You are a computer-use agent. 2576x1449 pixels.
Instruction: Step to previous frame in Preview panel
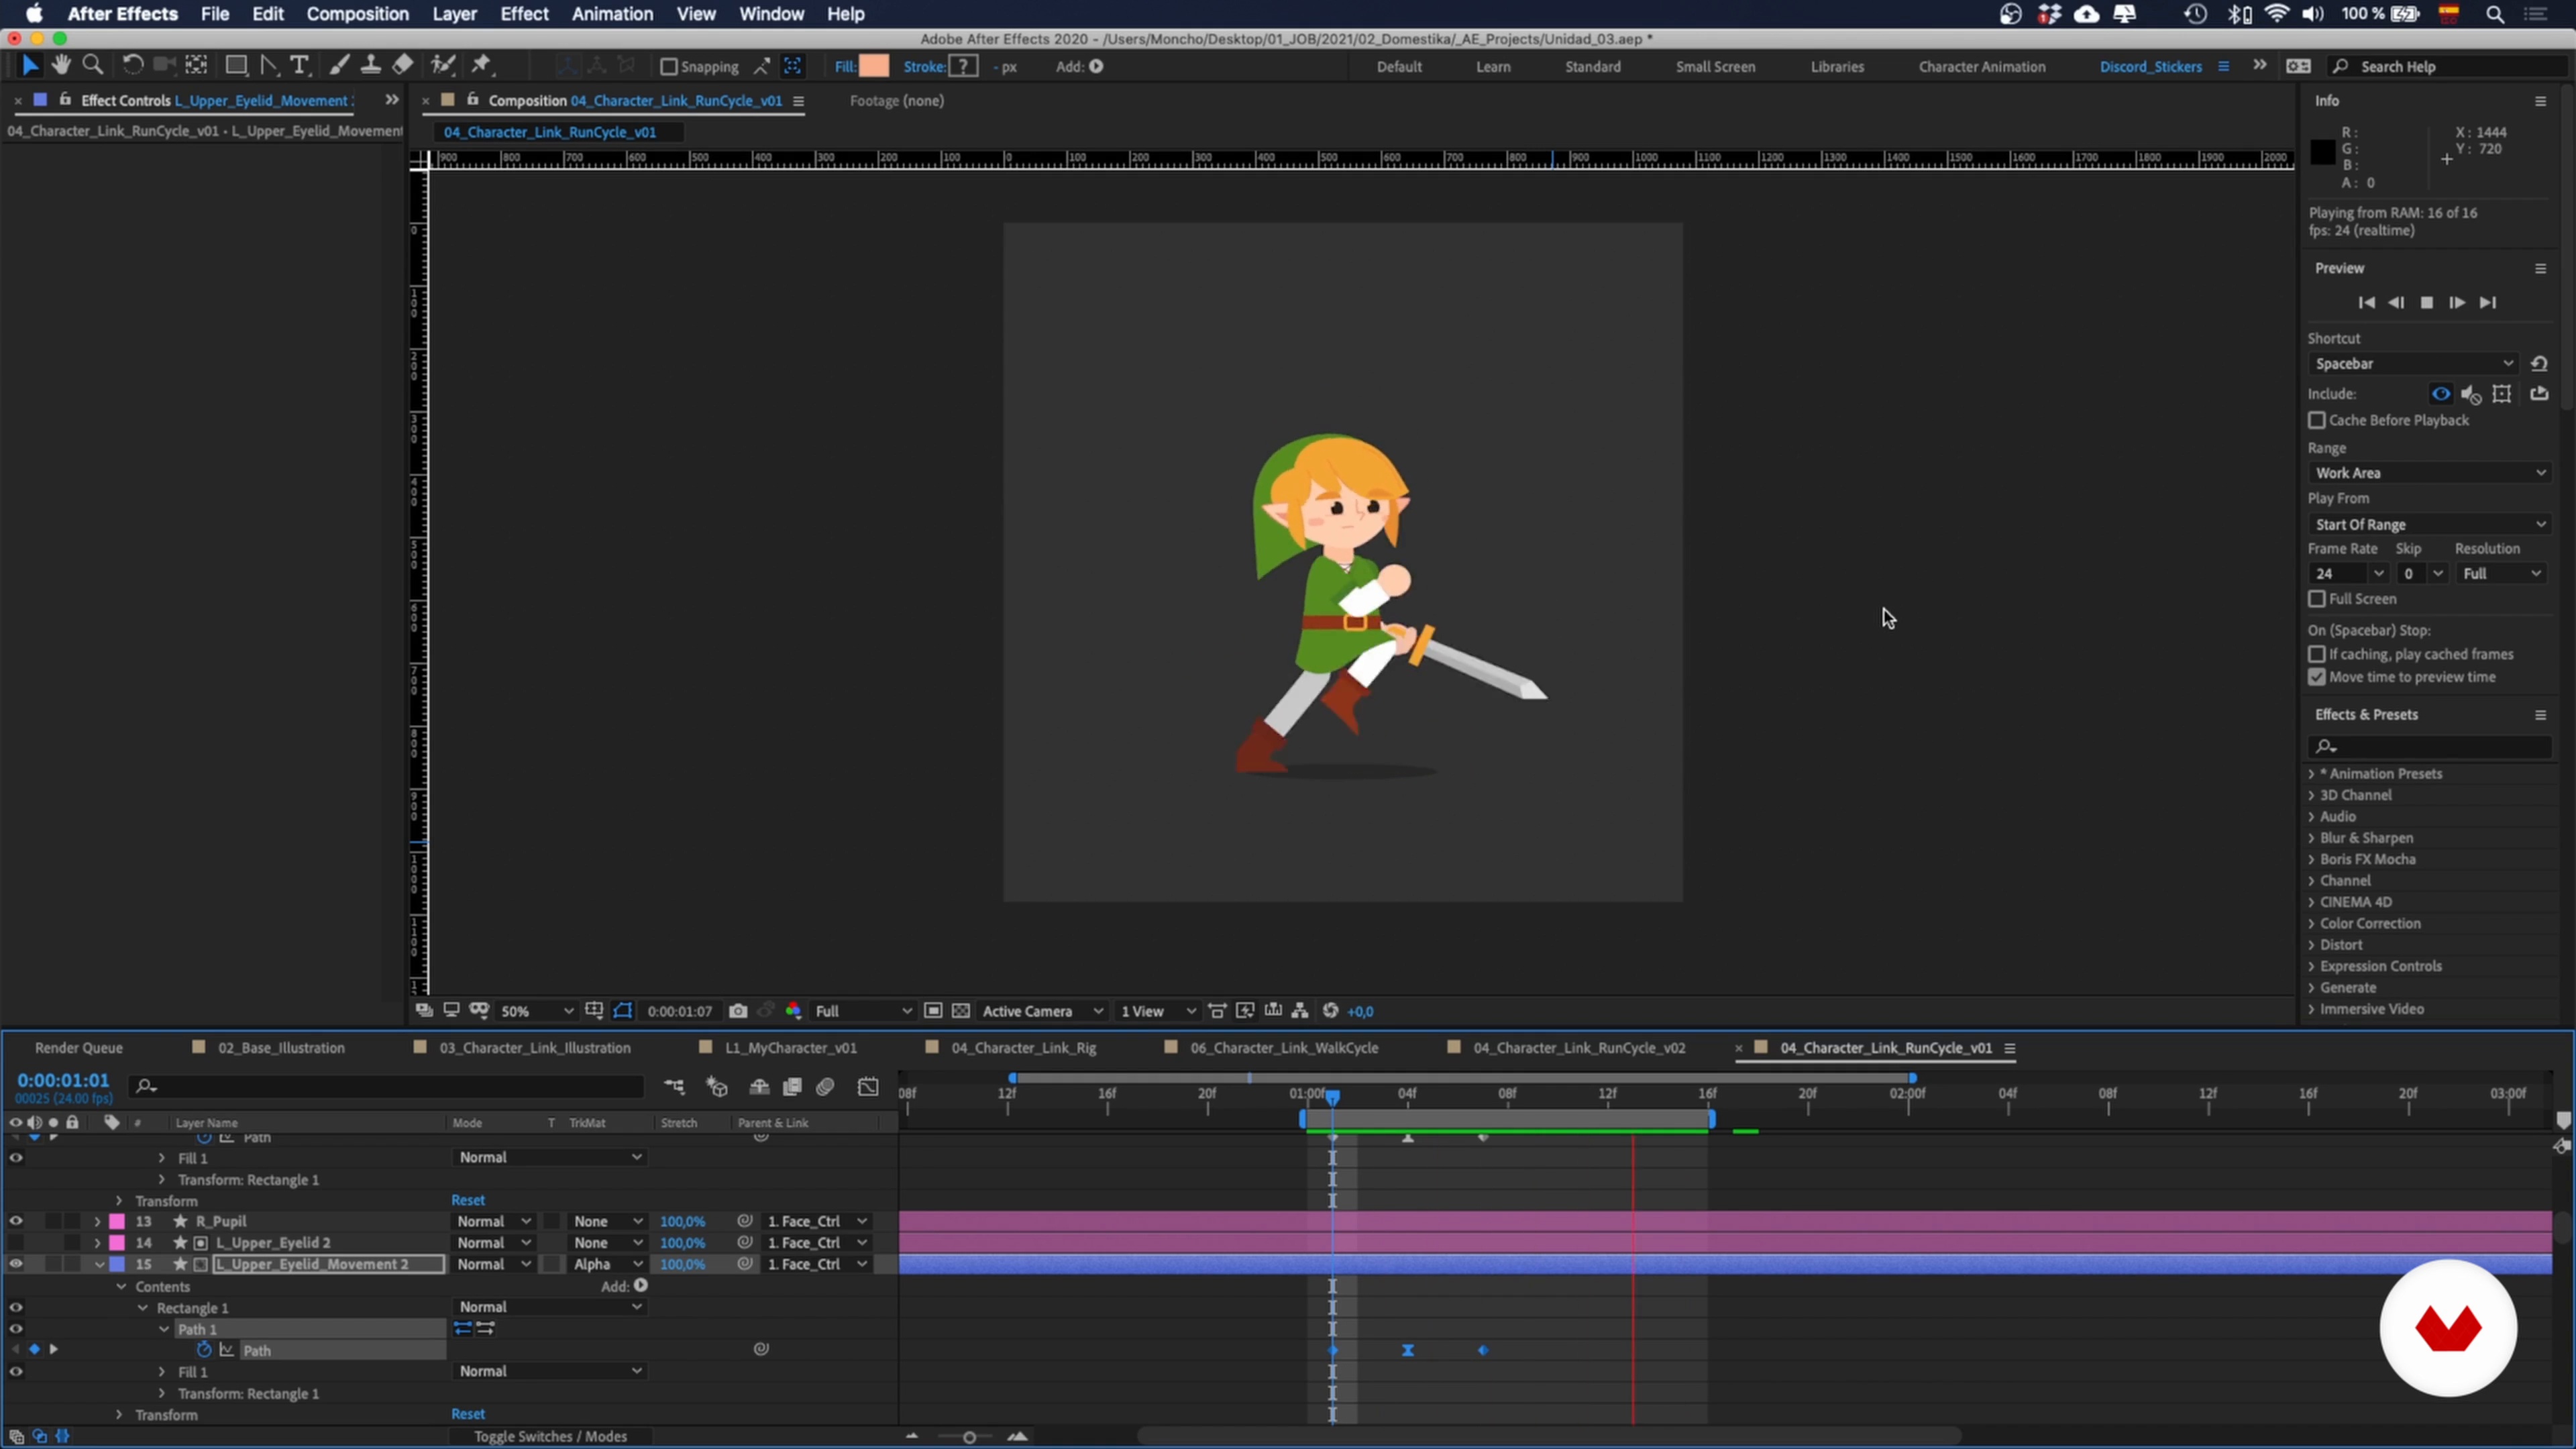(x=2396, y=303)
